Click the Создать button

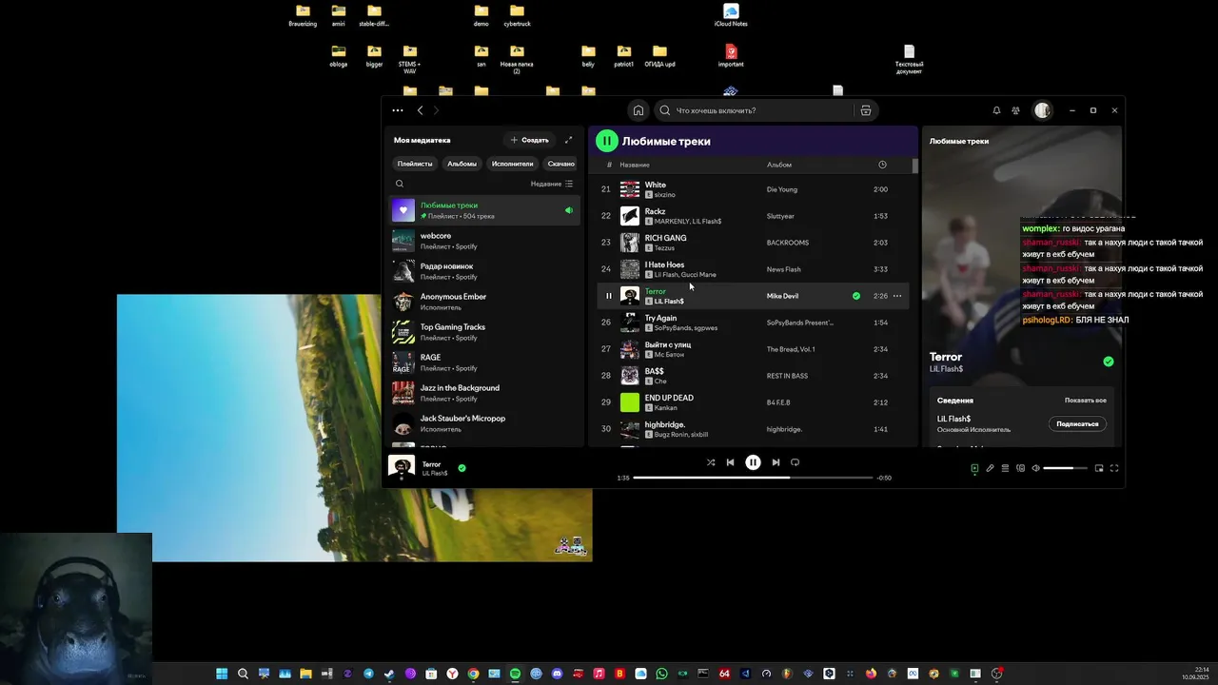coord(530,140)
